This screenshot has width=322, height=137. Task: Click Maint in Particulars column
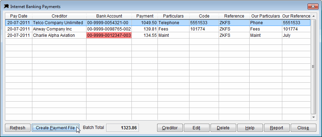tap(174, 35)
